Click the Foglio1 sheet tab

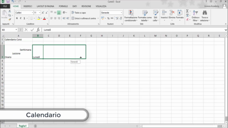click(x=23, y=126)
